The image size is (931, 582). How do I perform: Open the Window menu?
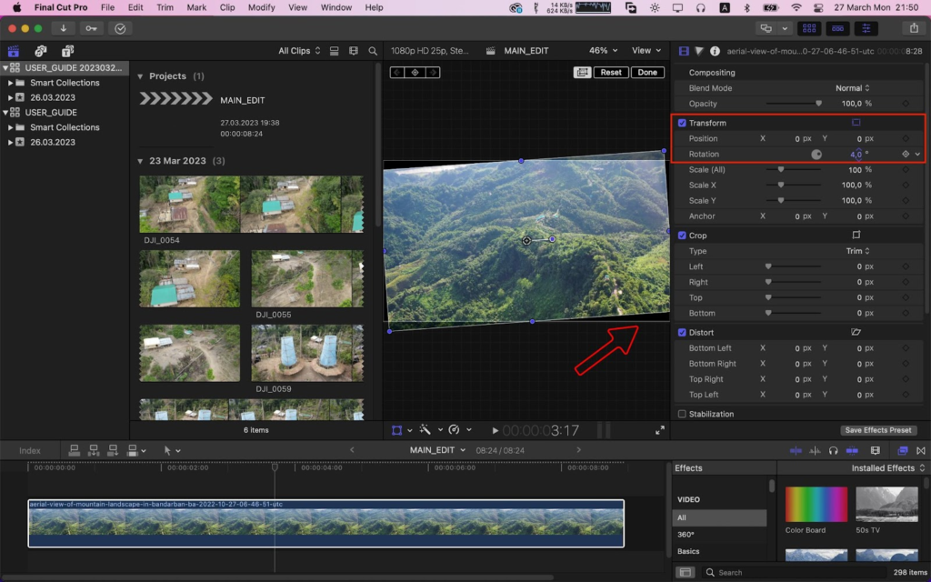tap(336, 7)
